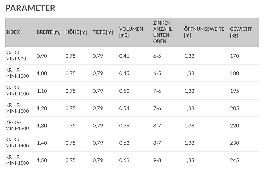Click the KR-KR-MINI-900 index cell
The width and height of the screenshot is (267, 170).
click(16, 56)
